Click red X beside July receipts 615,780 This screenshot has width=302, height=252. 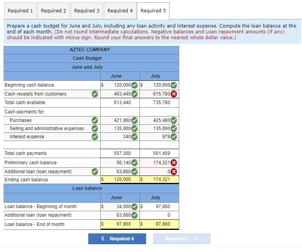174,94
